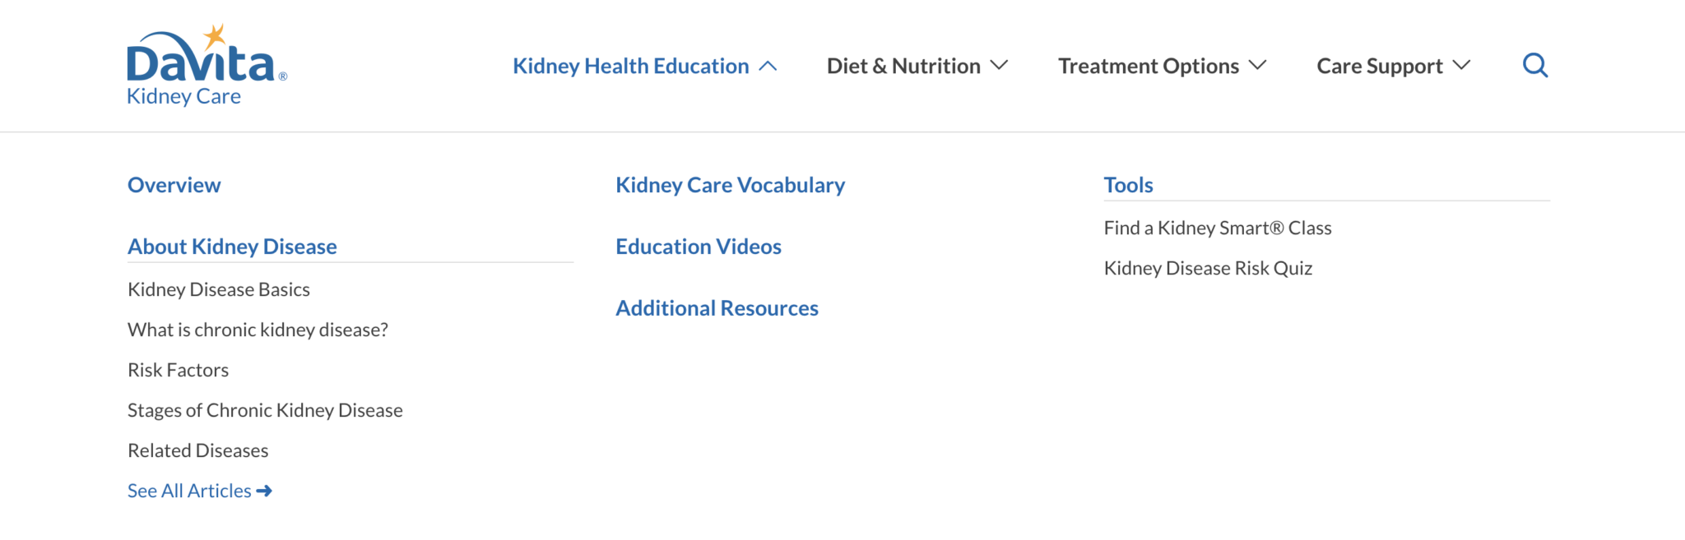Collapse the Kidney Health Education menu
This screenshot has height=540, width=1685.
[644, 66]
